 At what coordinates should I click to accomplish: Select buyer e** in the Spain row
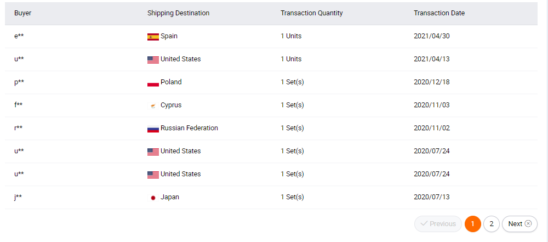click(x=19, y=36)
